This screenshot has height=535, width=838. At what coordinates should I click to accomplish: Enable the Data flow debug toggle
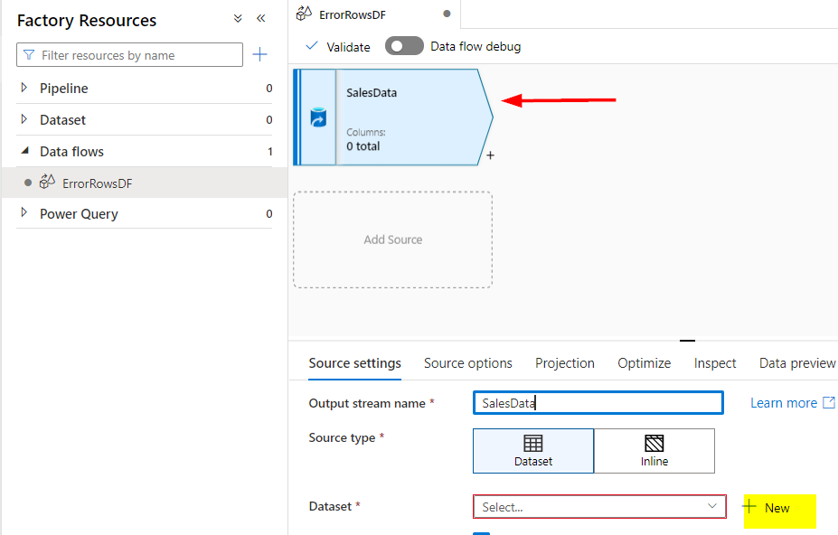[403, 45]
